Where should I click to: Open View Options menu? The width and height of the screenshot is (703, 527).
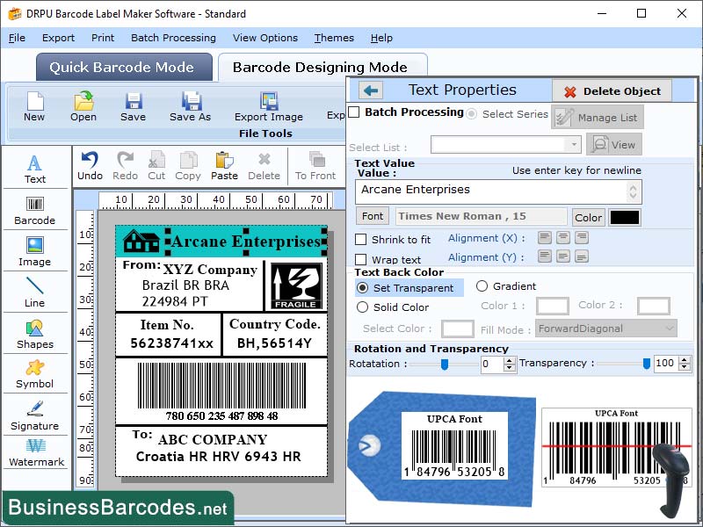coord(265,38)
